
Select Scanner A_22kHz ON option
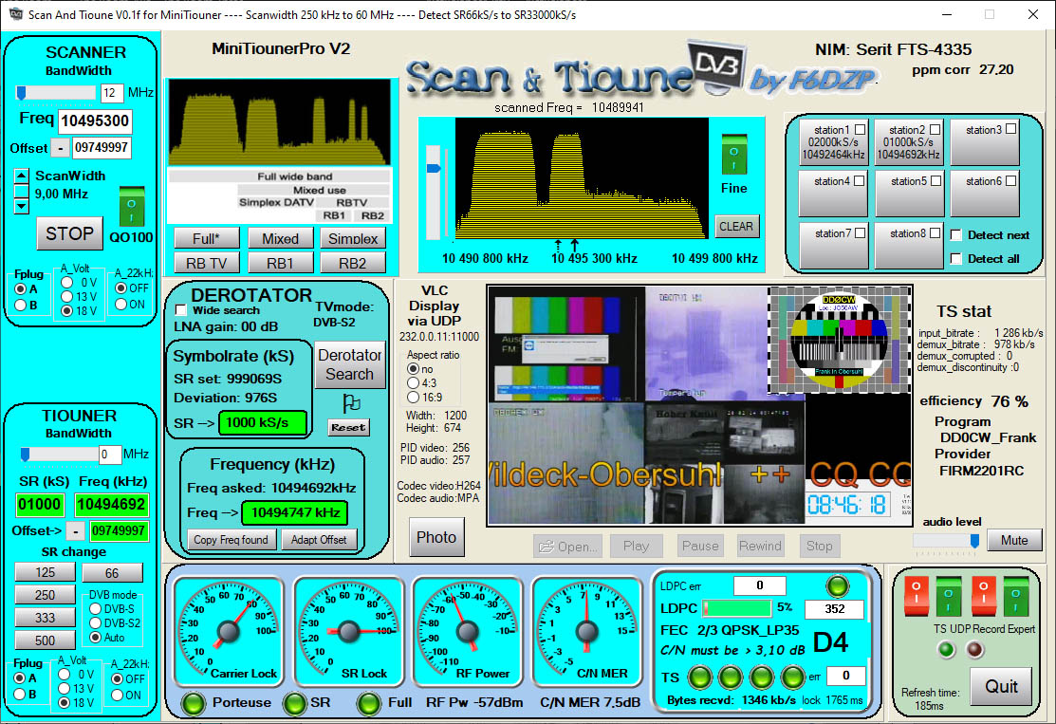click(x=121, y=305)
